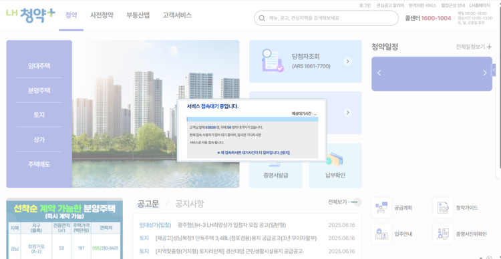Click plus icon beside 전체일정보기
Image resolution: width=501 pixels, height=259 pixels.
[x=489, y=47]
